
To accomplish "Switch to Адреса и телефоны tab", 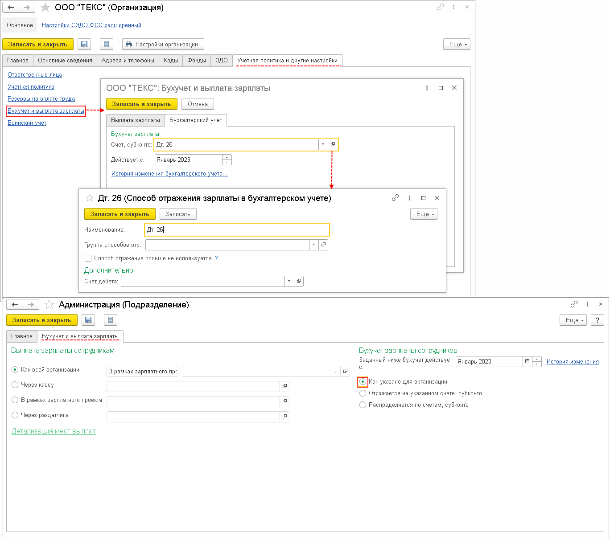I will (128, 61).
